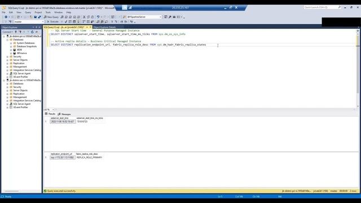Viewport: 361px width, 203px height.
Task: Open the Help menu
Action: (69, 12)
